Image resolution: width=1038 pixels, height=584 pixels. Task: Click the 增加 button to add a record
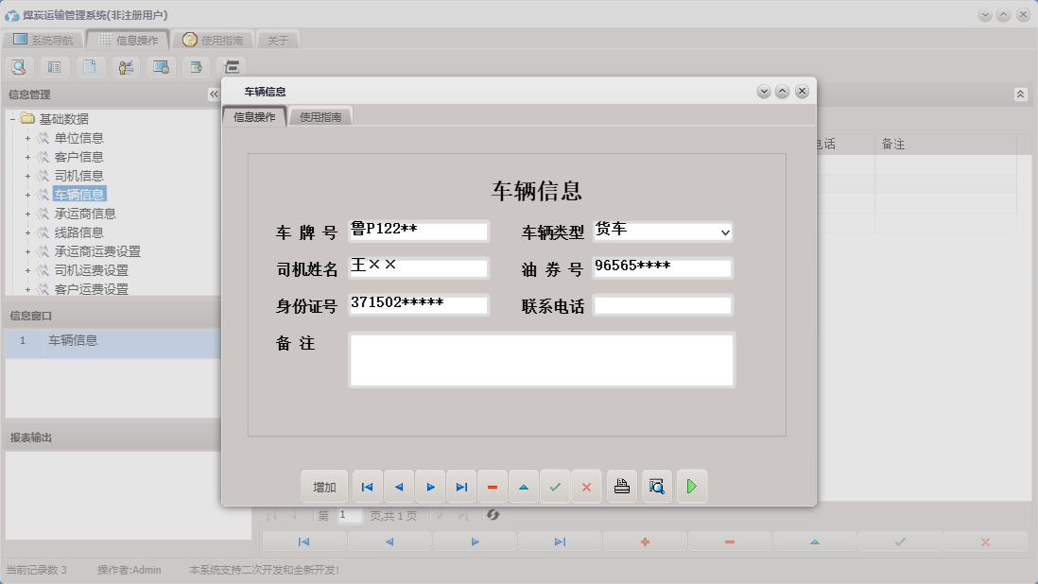[x=324, y=486]
